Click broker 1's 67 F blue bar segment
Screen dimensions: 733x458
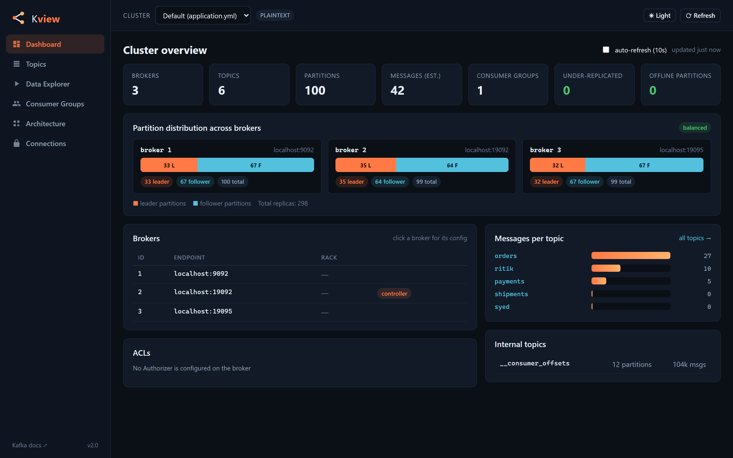255,165
